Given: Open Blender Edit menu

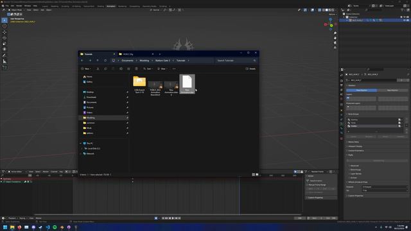Looking at the screenshot, I should pos(12,6).
